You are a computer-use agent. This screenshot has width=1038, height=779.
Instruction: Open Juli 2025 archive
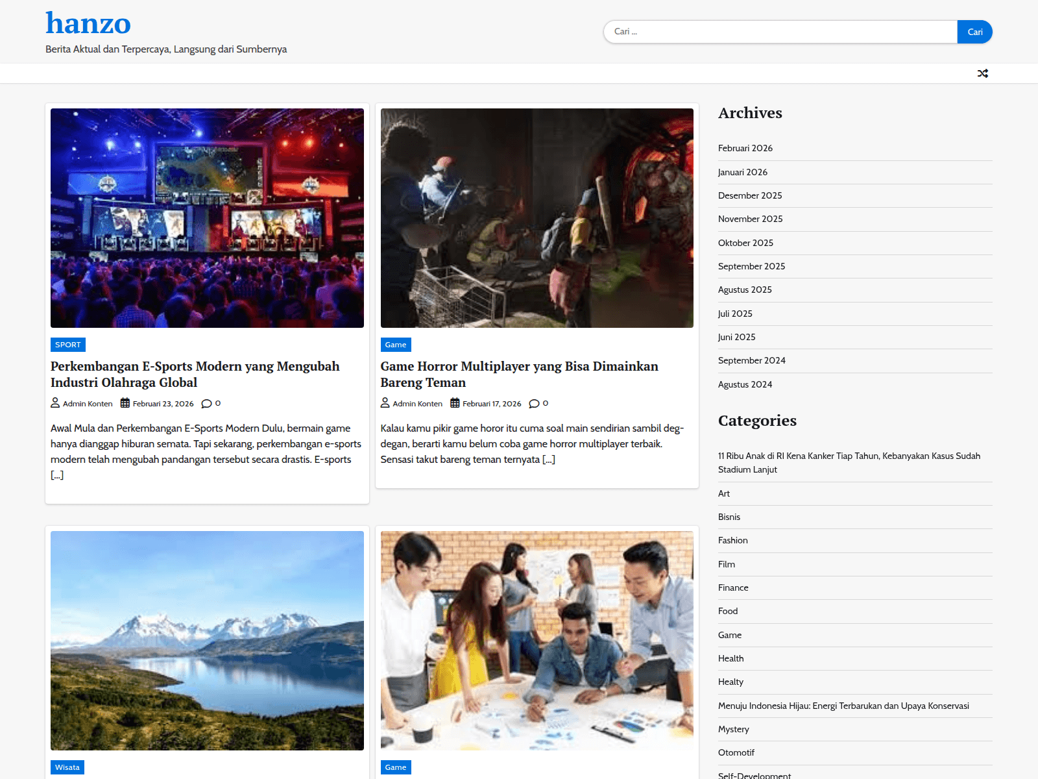(x=736, y=314)
